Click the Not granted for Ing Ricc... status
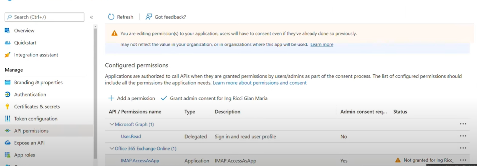This screenshot has width=477, height=166. [429, 160]
